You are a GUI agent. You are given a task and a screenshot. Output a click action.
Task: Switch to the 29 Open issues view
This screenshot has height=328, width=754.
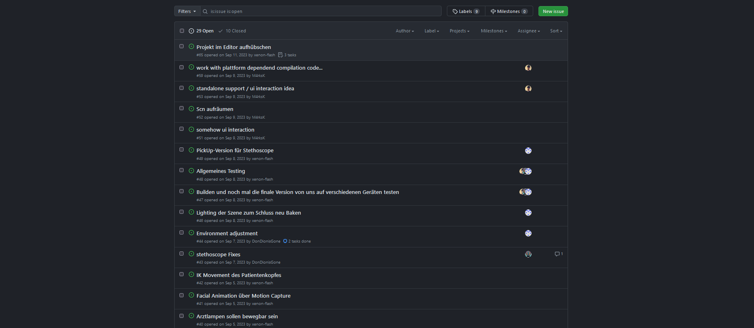(x=201, y=31)
